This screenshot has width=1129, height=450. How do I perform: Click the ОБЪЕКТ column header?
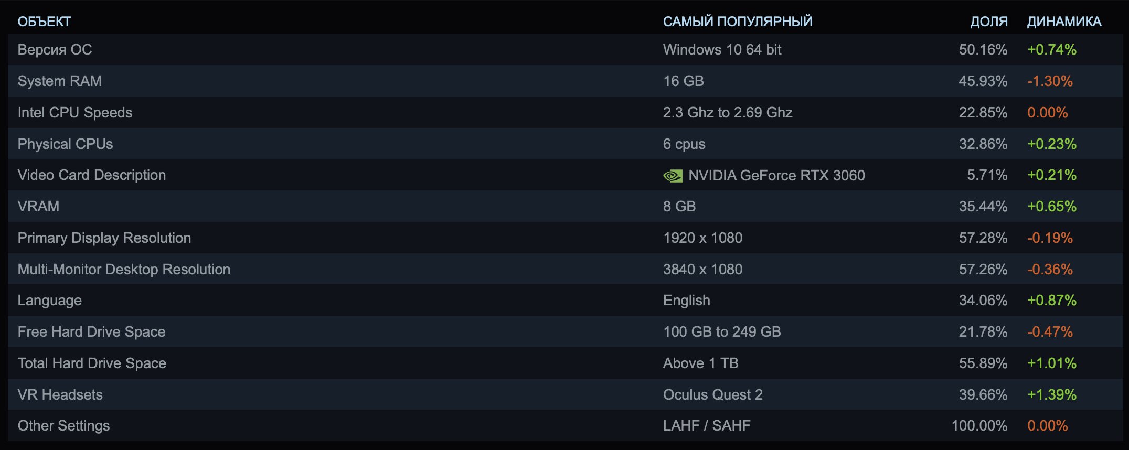(x=44, y=22)
